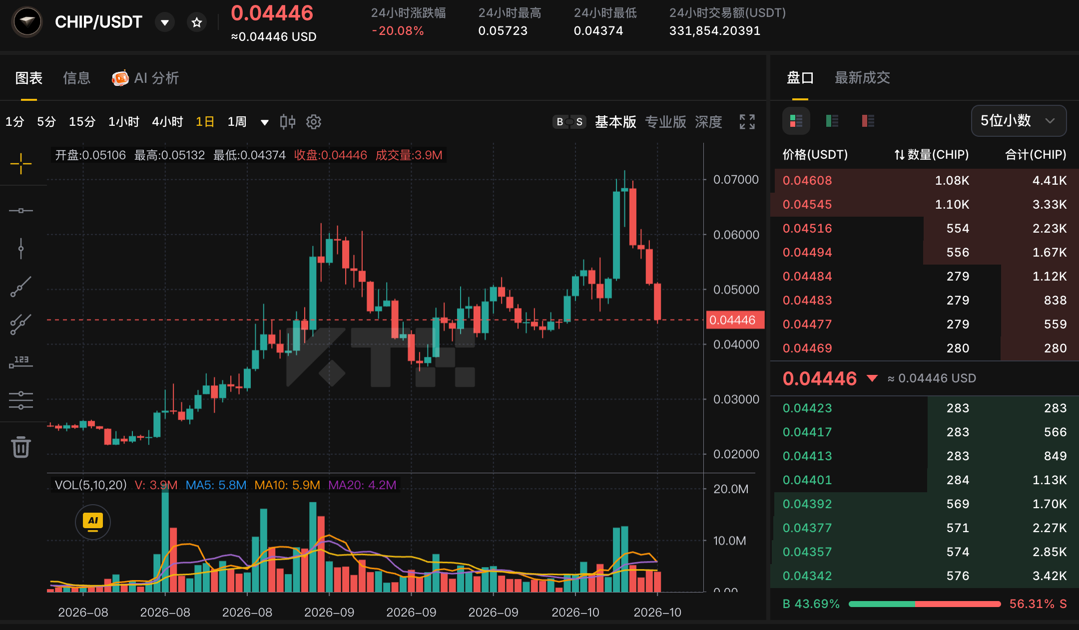Select the 1小时 time interval
Screen dimensions: 1079x630
click(124, 122)
